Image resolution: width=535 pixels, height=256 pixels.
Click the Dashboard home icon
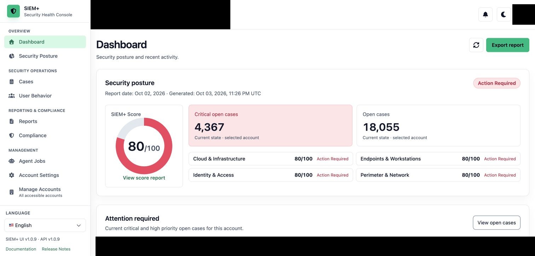(x=12, y=42)
